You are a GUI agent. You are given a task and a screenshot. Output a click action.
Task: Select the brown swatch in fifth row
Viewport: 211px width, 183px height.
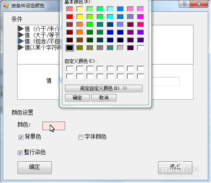coord(80,40)
